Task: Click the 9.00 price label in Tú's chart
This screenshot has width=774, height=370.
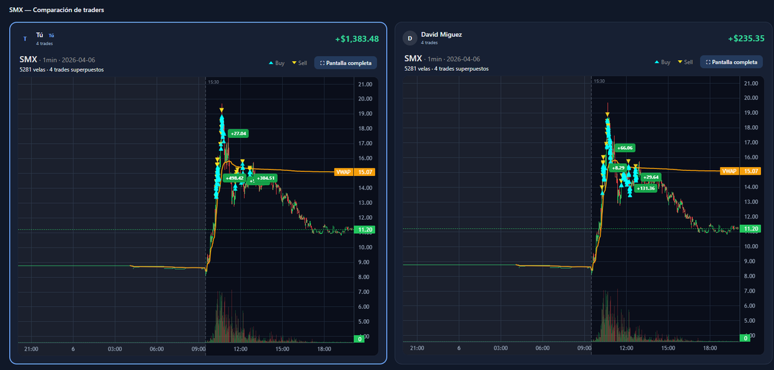Action: point(365,262)
